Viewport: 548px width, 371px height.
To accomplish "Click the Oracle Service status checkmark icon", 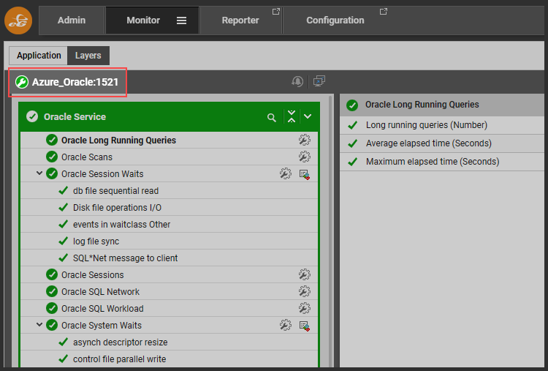I will tap(32, 116).
